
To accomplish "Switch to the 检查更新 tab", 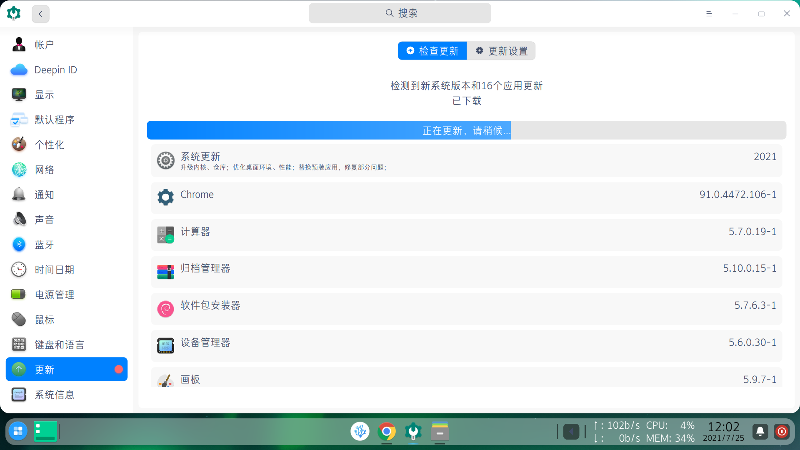I will coord(432,51).
